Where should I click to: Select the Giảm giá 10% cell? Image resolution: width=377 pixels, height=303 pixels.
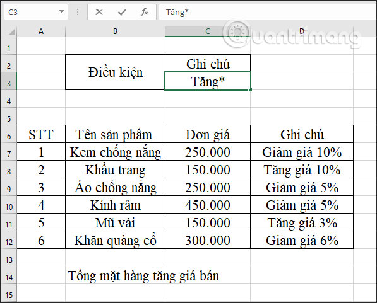(x=302, y=152)
